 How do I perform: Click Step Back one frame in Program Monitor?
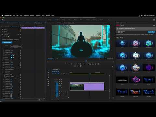(x=78, y=64)
